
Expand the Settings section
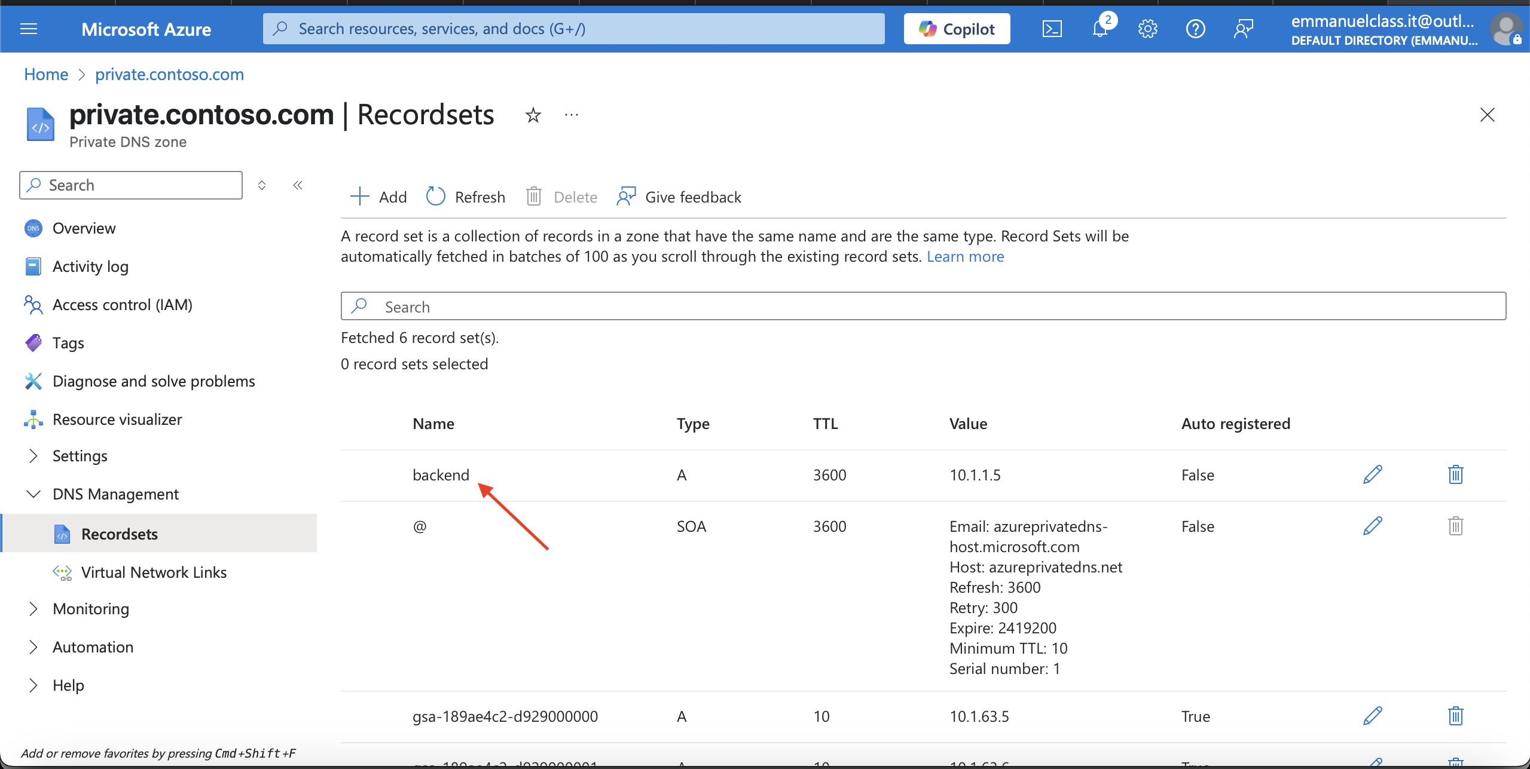[80, 456]
